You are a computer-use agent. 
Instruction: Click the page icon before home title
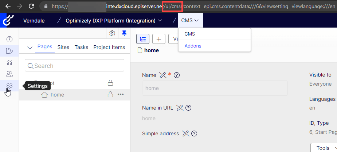tap(140, 50)
